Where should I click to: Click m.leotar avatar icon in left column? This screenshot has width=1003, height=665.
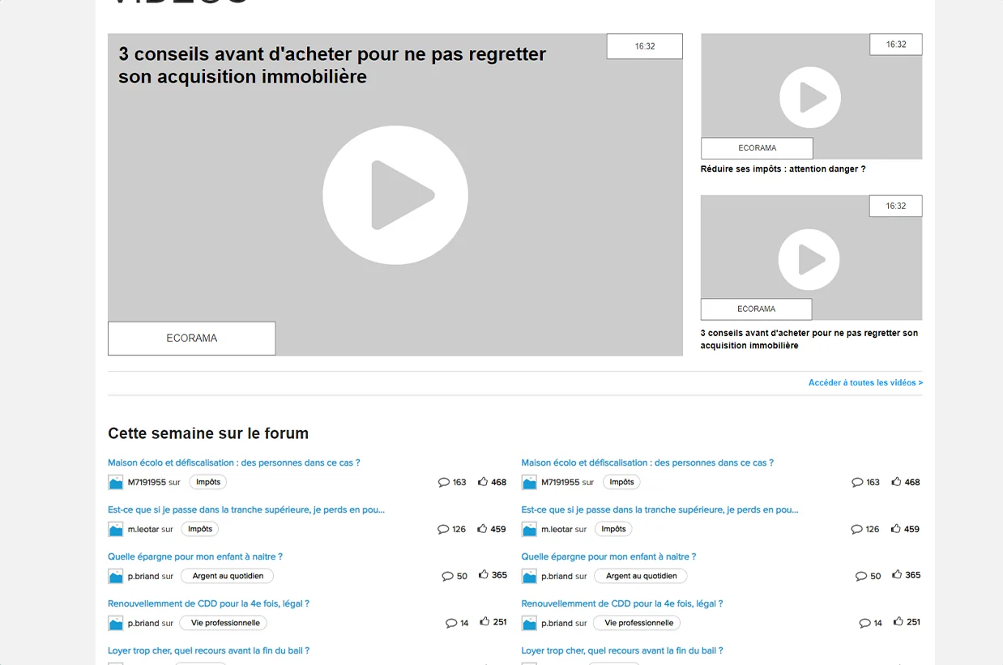coord(116,530)
